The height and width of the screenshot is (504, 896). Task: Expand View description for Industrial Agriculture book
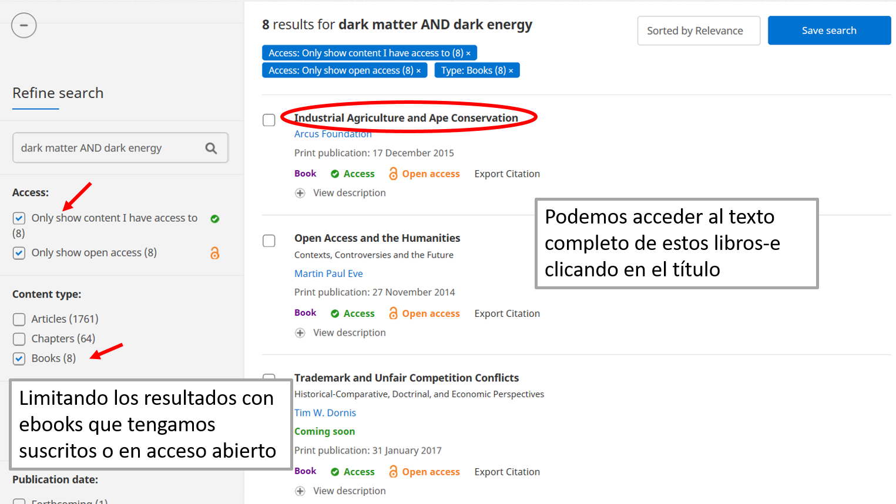click(349, 193)
